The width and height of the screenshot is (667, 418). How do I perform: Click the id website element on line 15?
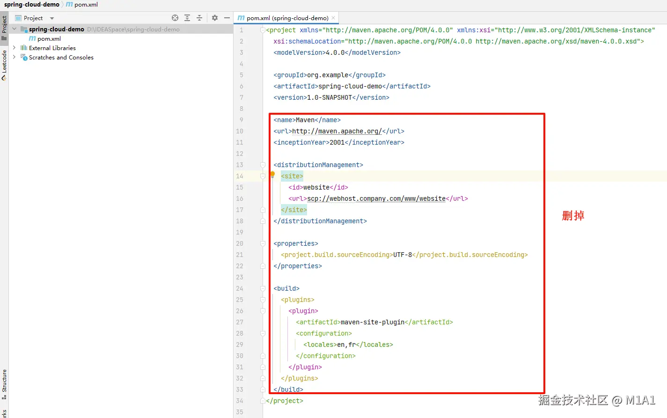318,187
